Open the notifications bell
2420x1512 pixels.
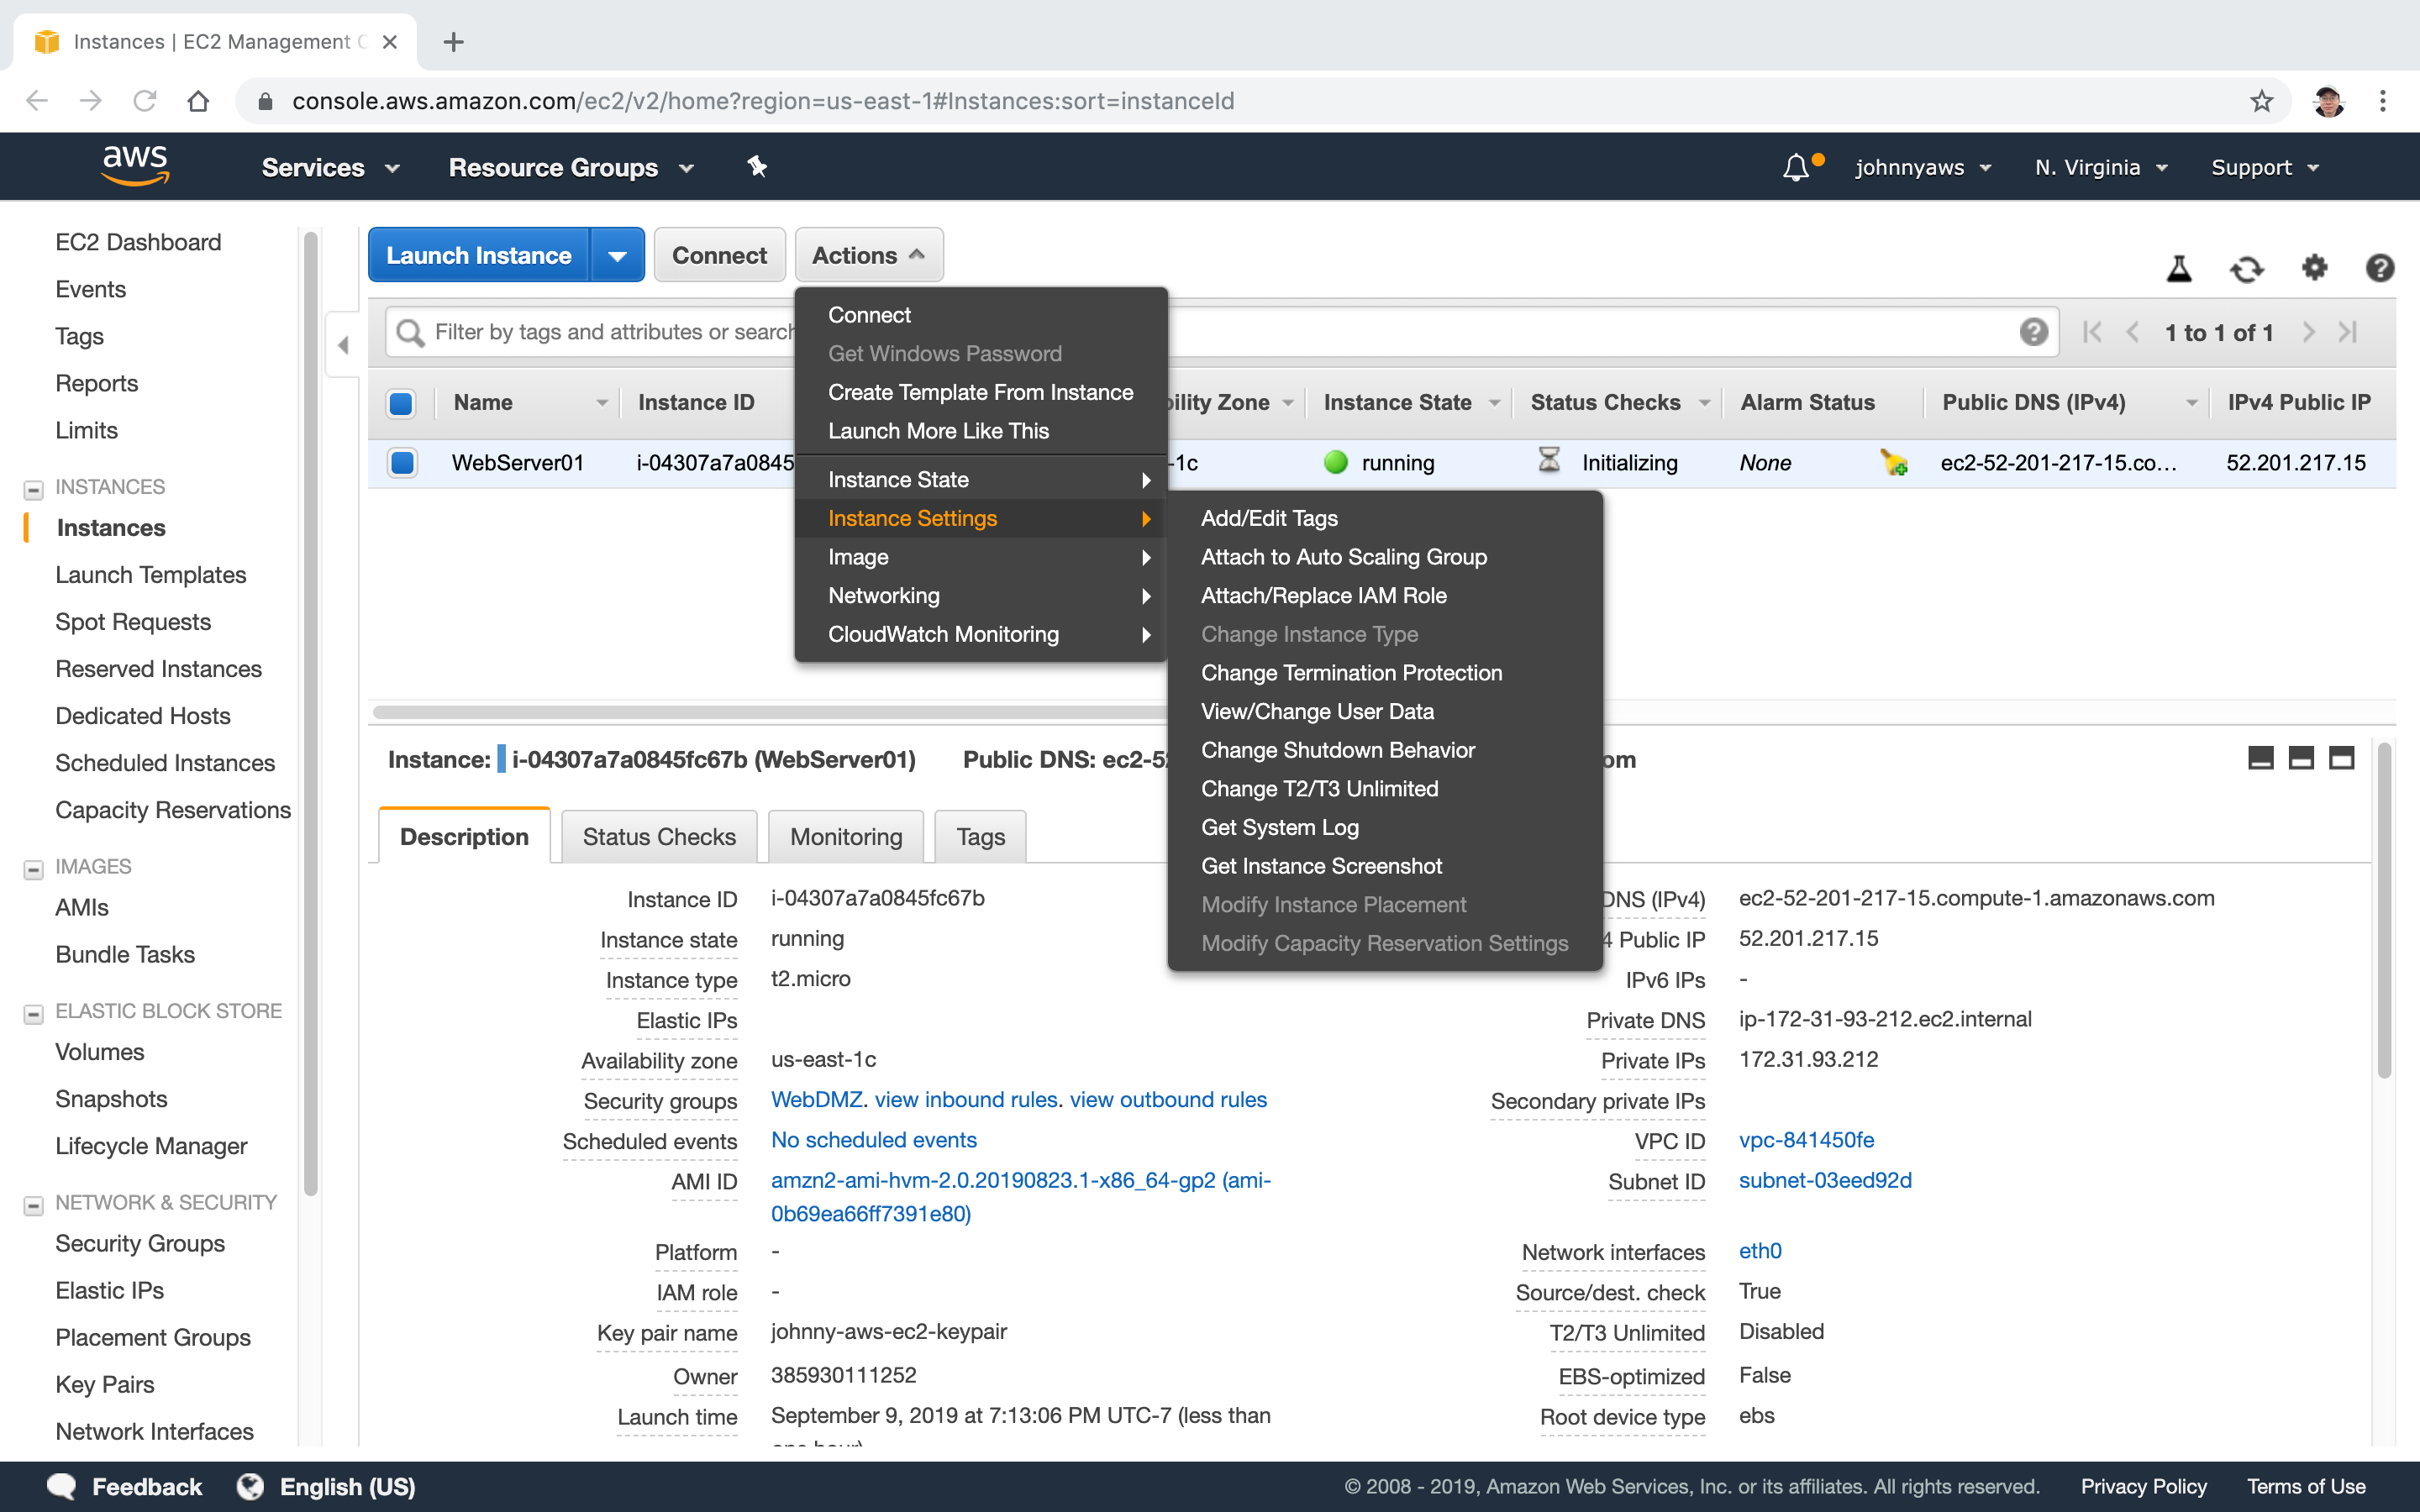[x=1796, y=167]
